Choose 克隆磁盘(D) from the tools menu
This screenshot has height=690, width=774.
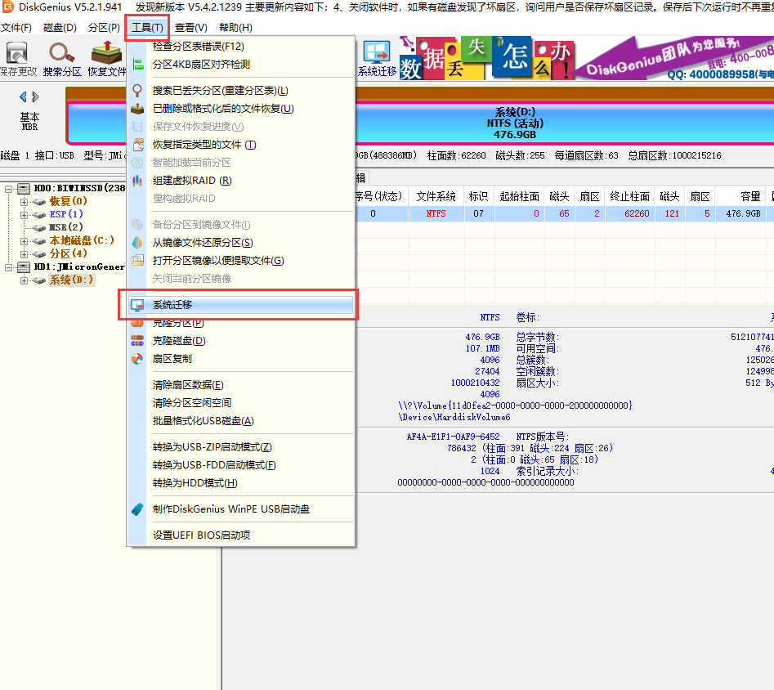[241, 341]
